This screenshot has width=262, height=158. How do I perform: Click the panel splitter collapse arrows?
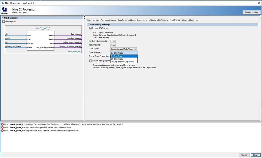point(84,17)
